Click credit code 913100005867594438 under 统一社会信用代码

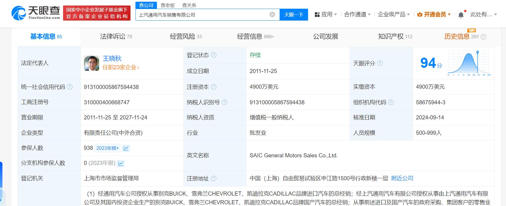click(x=111, y=87)
